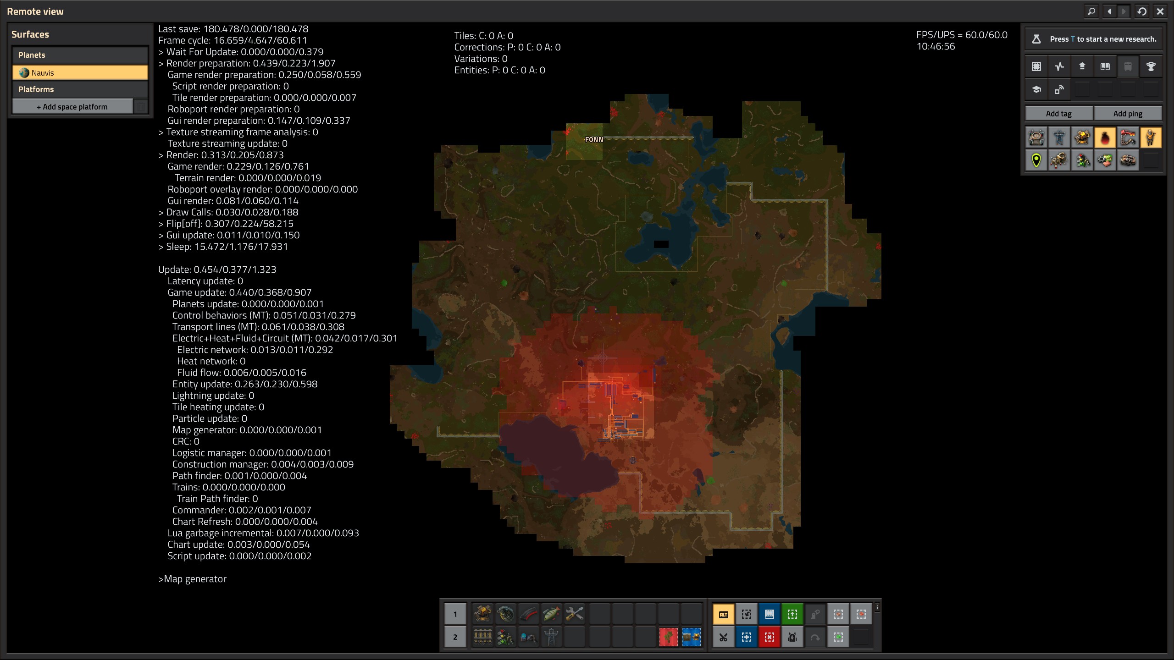1174x660 pixels.
Task: Click the Platforms header
Action: [80, 89]
